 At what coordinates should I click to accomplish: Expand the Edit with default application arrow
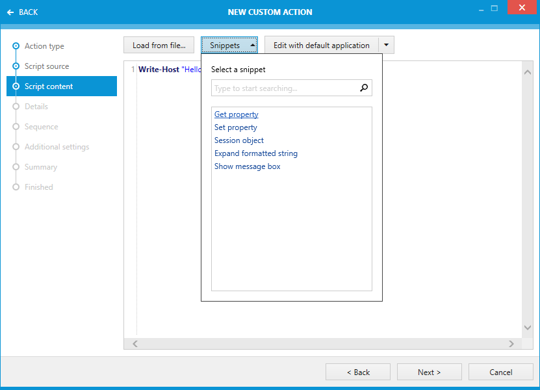(386, 45)
